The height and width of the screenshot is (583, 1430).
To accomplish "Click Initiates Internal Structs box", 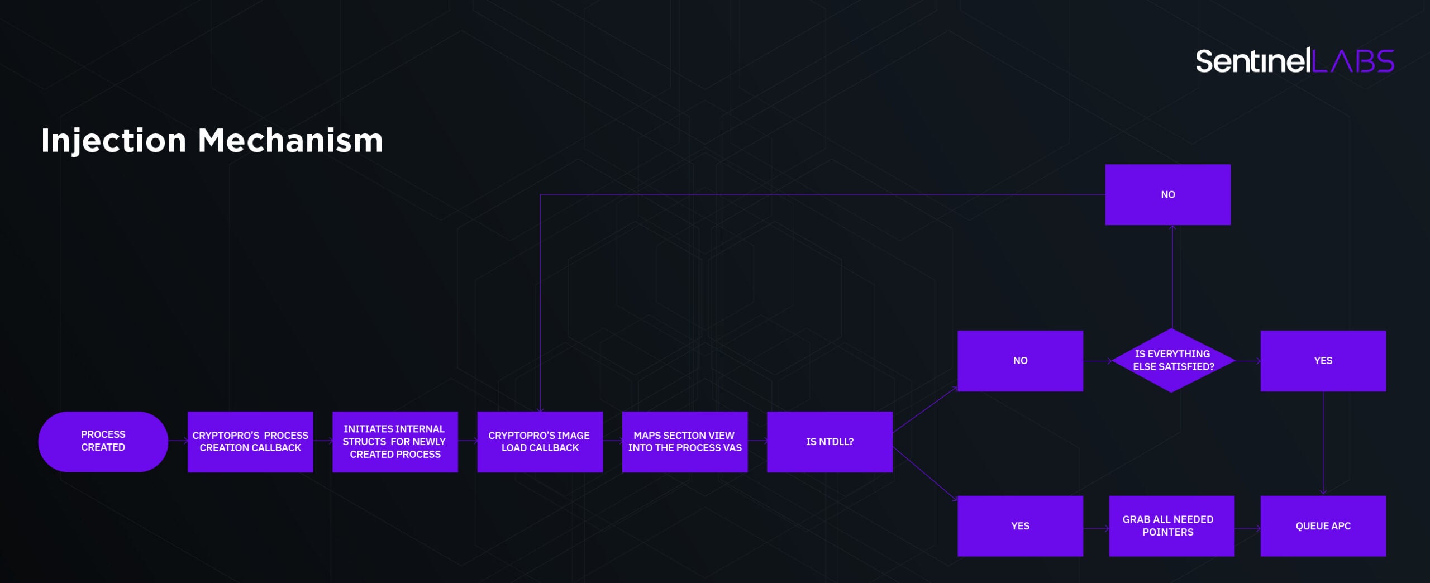I will [395, 441].
